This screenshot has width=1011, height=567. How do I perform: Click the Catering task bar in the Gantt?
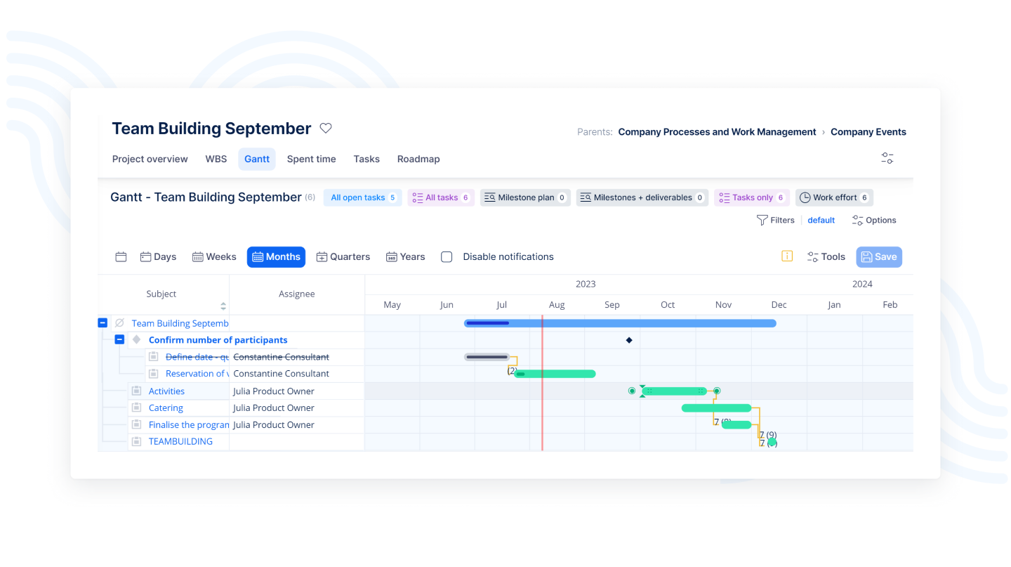click(x=716, y=408)
